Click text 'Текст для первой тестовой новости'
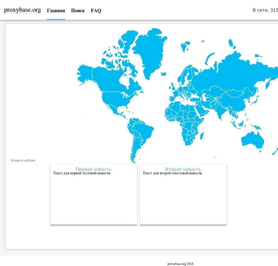 (x=82, y=173)
